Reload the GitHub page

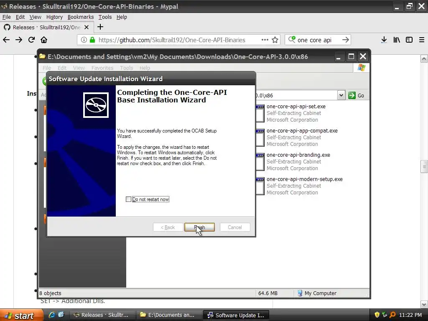click(x=31, y=40)
